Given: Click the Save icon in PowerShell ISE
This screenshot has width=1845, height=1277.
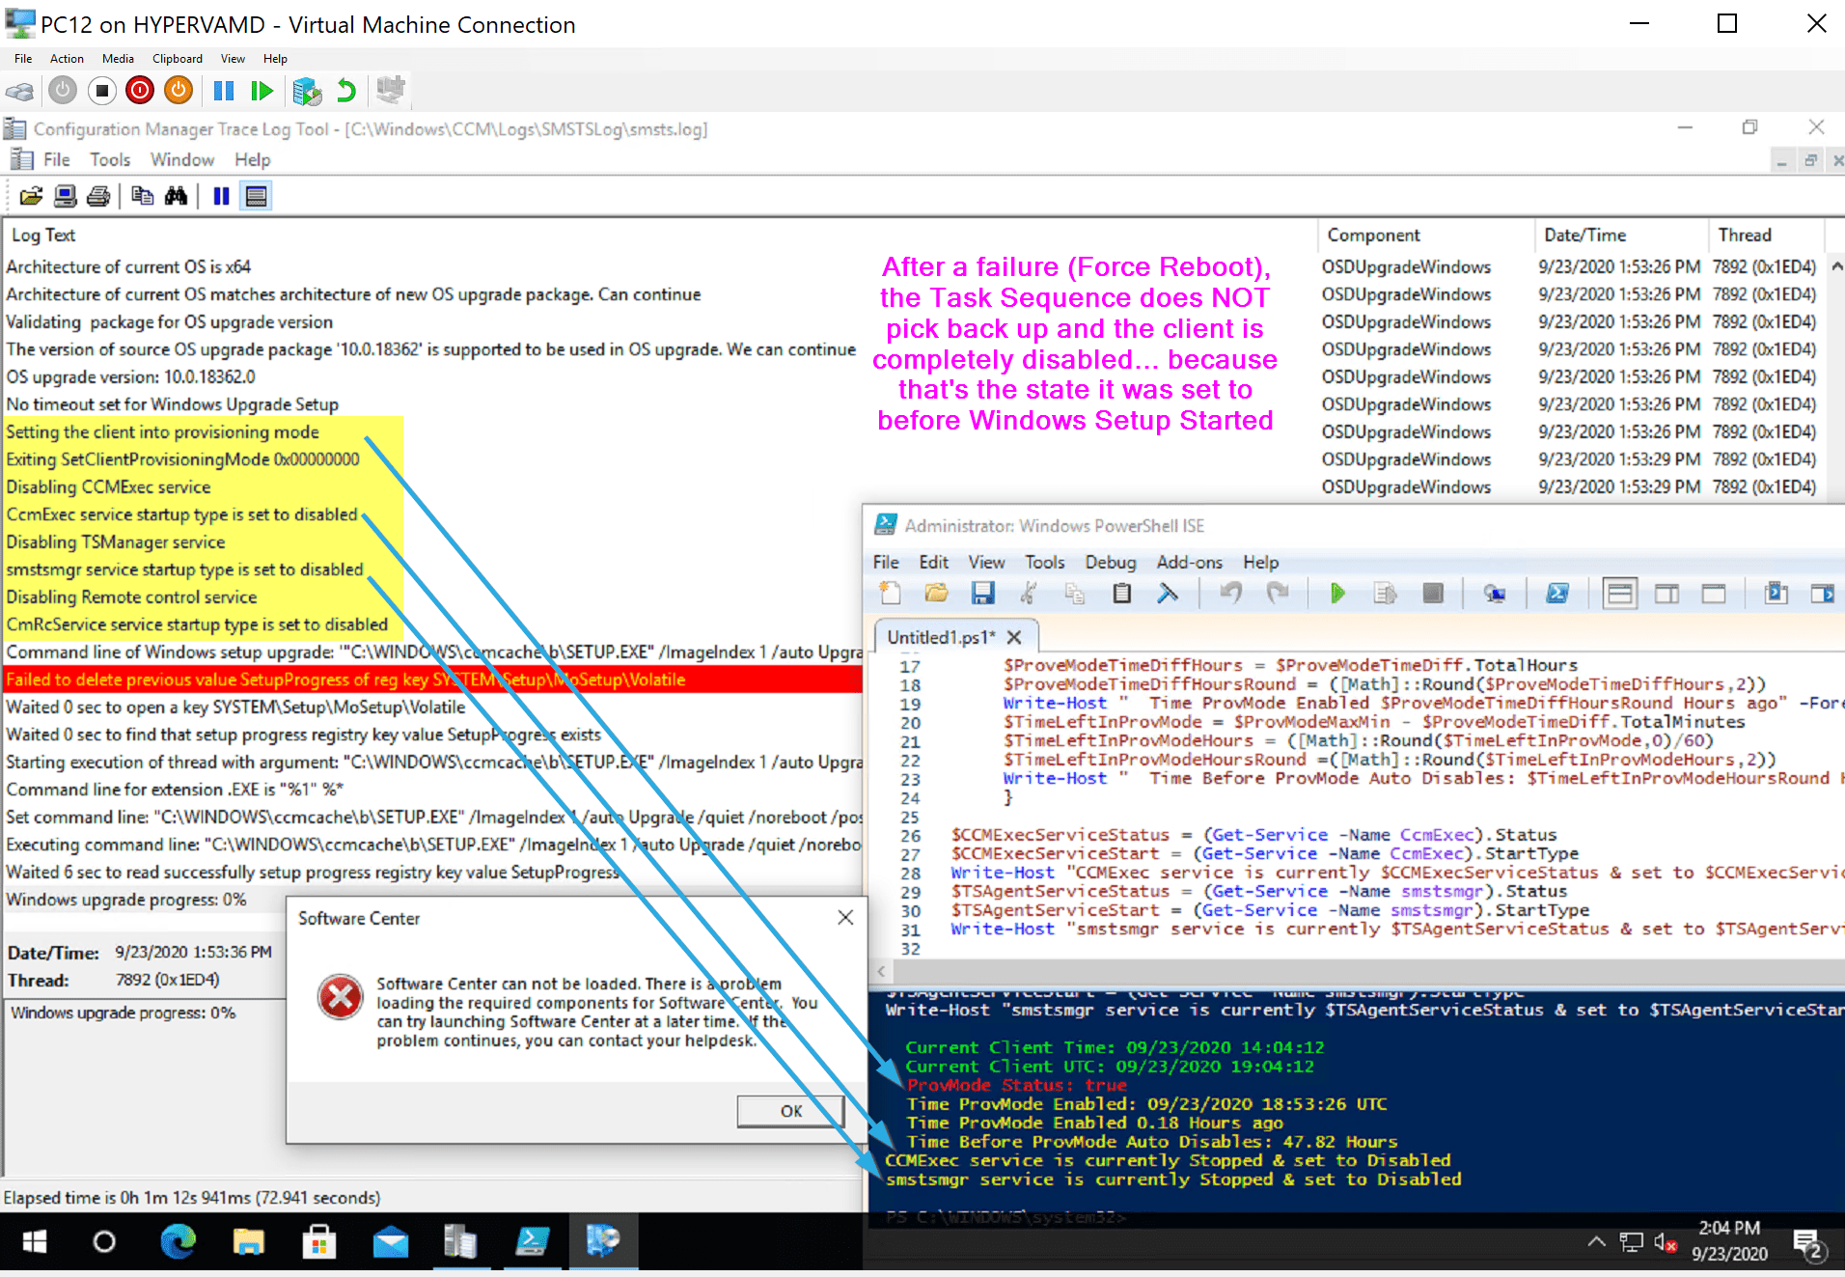Looking at the screenshot, I should click(982, 594).
